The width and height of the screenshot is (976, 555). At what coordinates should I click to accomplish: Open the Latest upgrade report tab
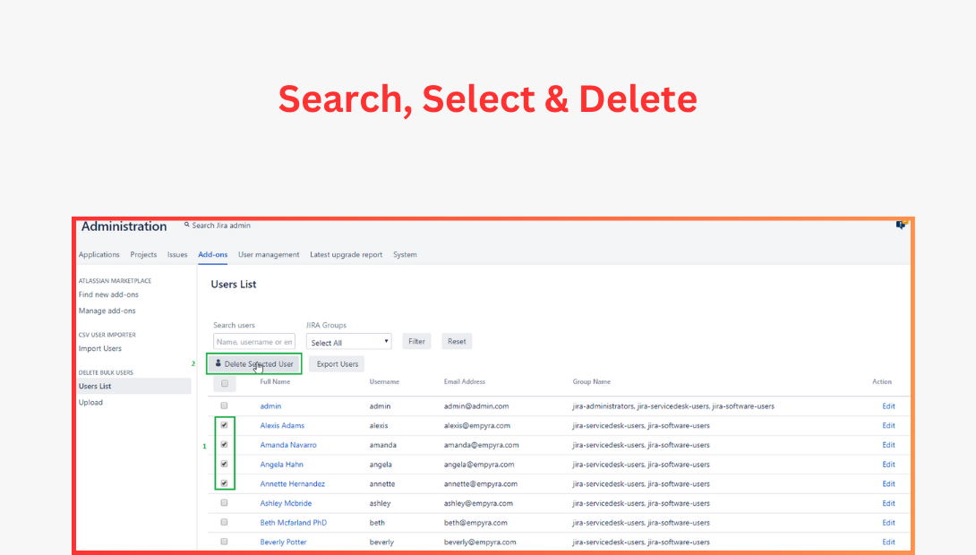(347, 254)
